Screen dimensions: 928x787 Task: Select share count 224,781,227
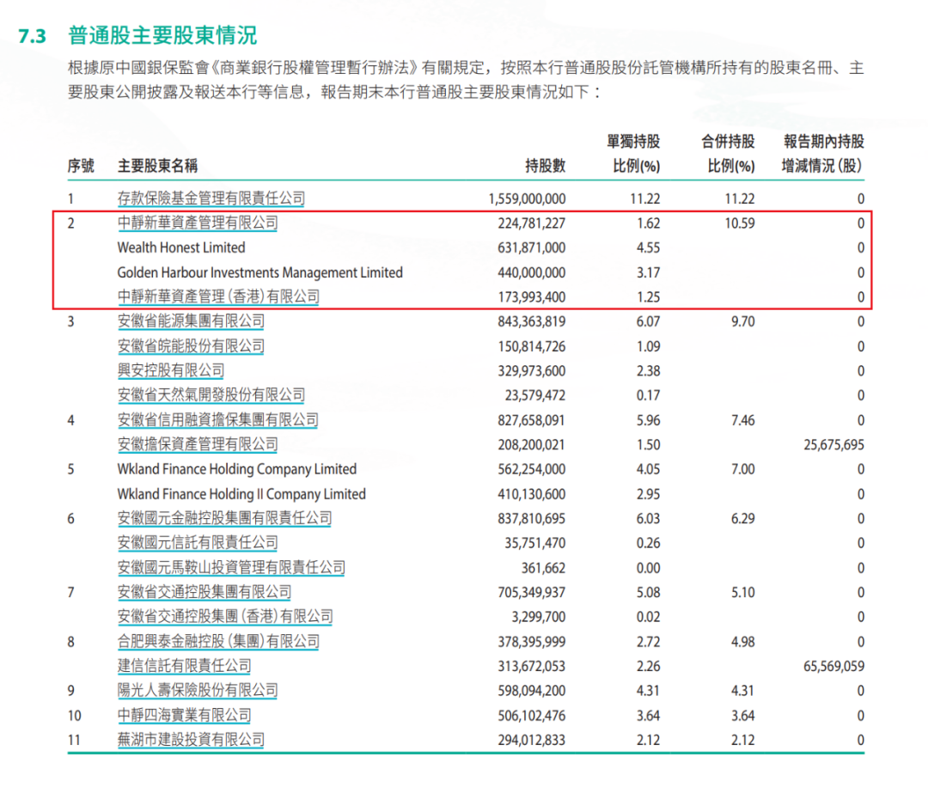(532, 223)
